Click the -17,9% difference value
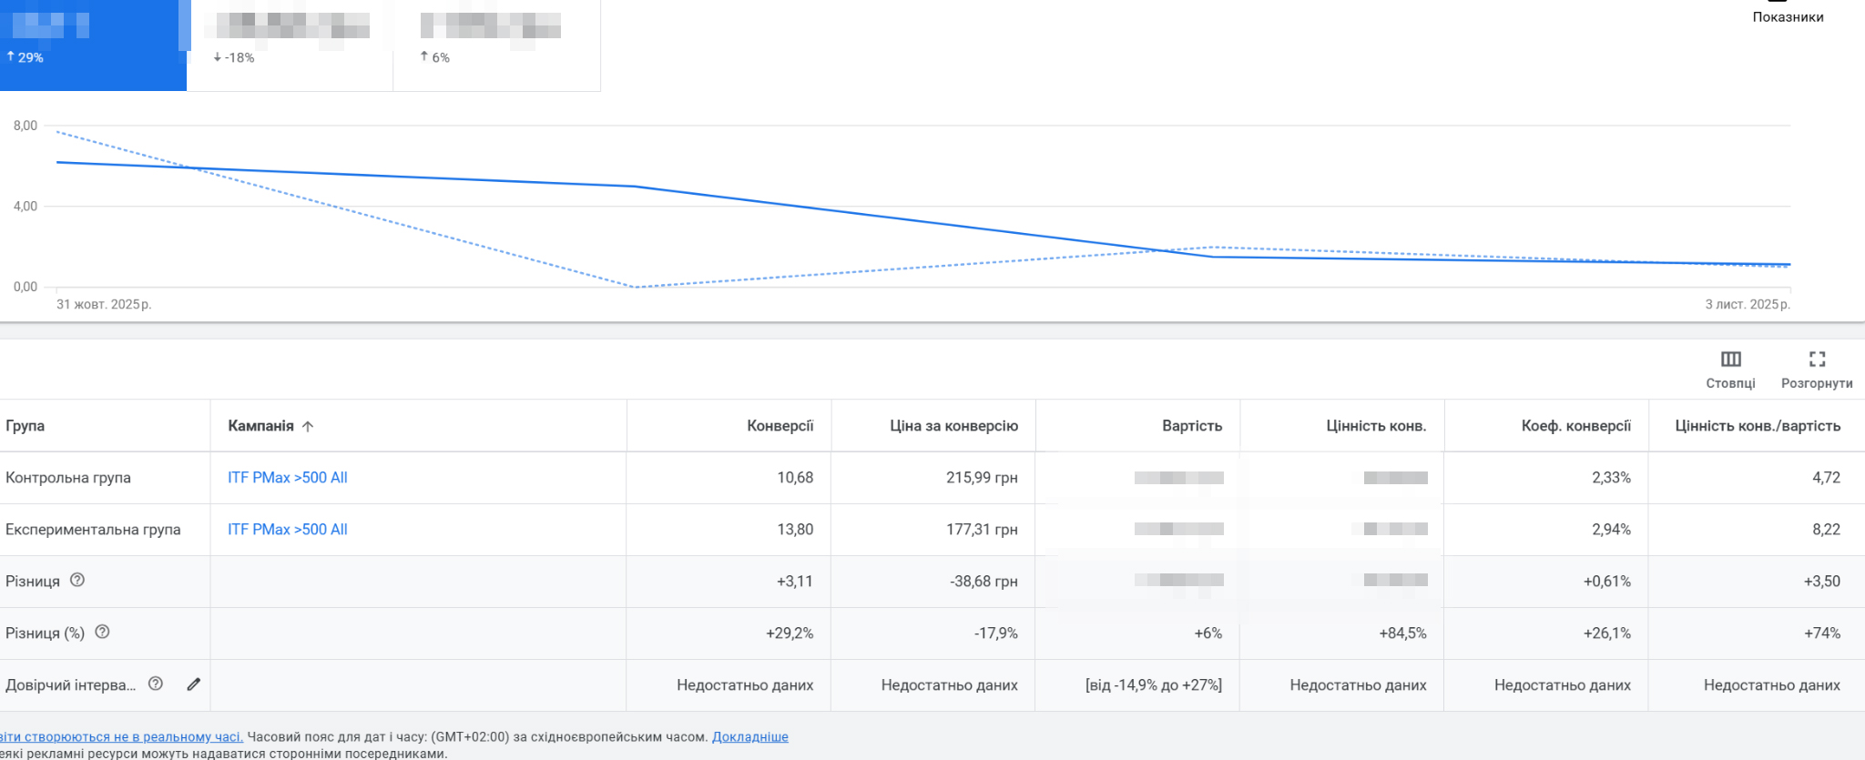Viewport: 1865px width, 760px height. point(996,633)
